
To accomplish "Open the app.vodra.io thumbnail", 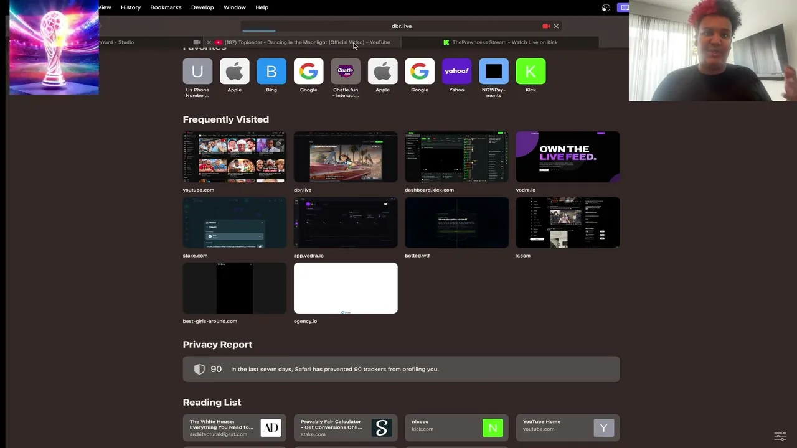I will pyautogui.click(x=346, y=223).
